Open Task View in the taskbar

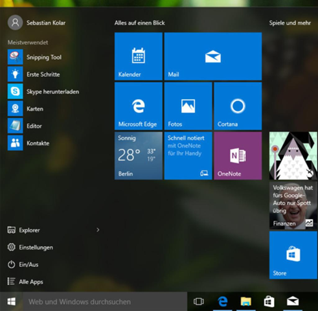coord(198,301)
